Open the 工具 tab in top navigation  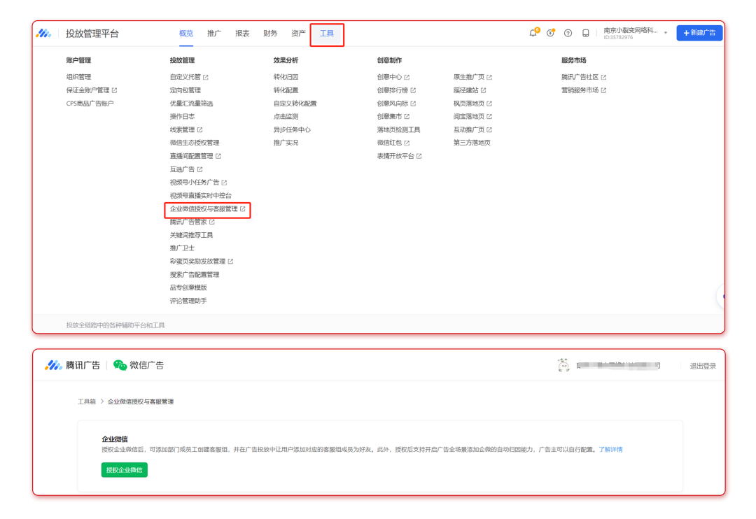click(327, 34)
